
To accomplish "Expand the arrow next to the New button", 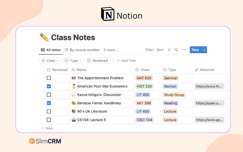I will [204, 50].
